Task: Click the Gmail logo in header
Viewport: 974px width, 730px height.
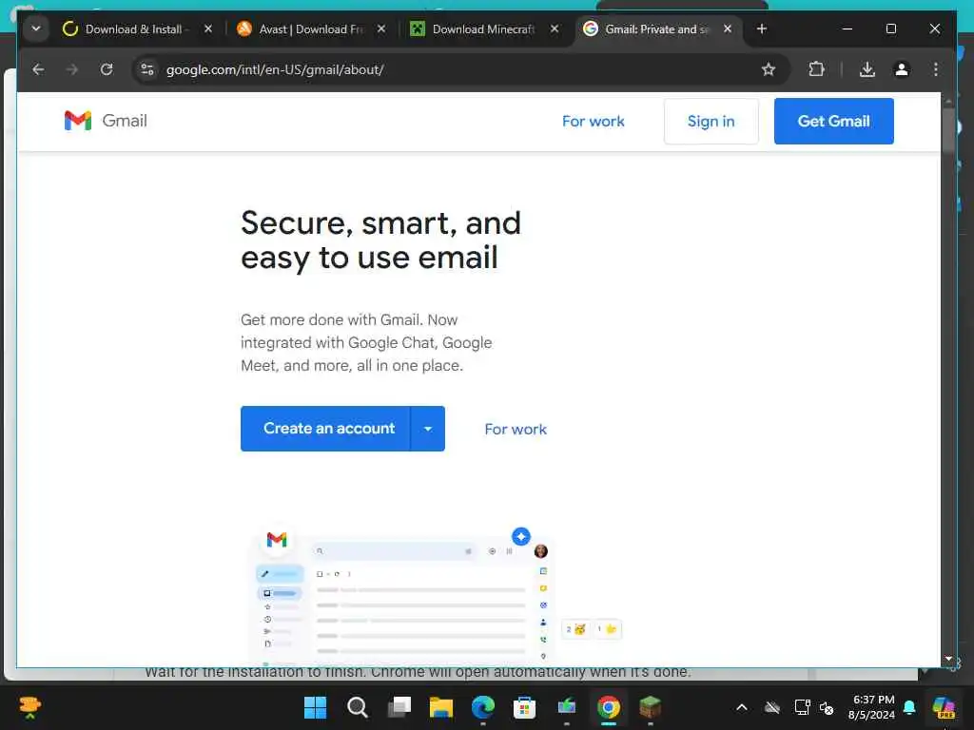Action: [106, 121]
